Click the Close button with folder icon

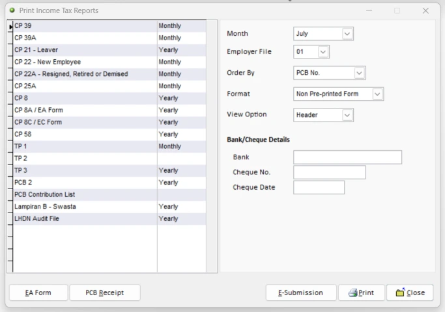click(x=409, y=292)
